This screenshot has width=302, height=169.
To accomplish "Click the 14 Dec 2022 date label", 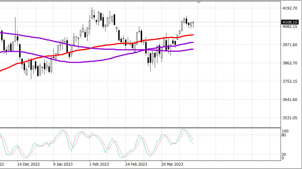I will pyautogui.click(x=29, y=165).
